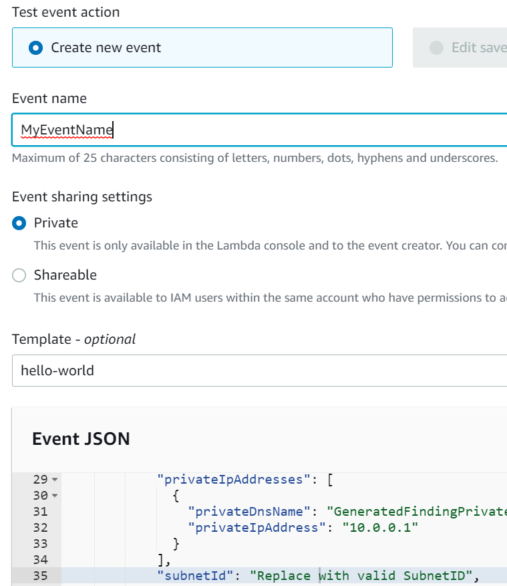Click "Replace with valid SubnetID" value
Viewport: 507px width, 586px height.
point(361,576)
